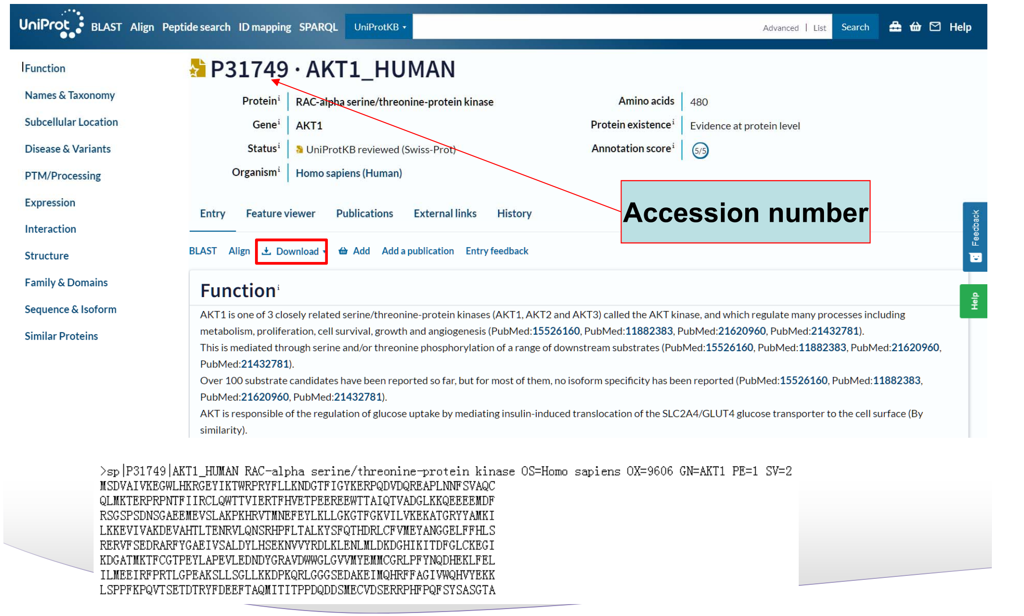1024x616 pixels.
Task: Select the List view toggle
Action: point(819,26)
